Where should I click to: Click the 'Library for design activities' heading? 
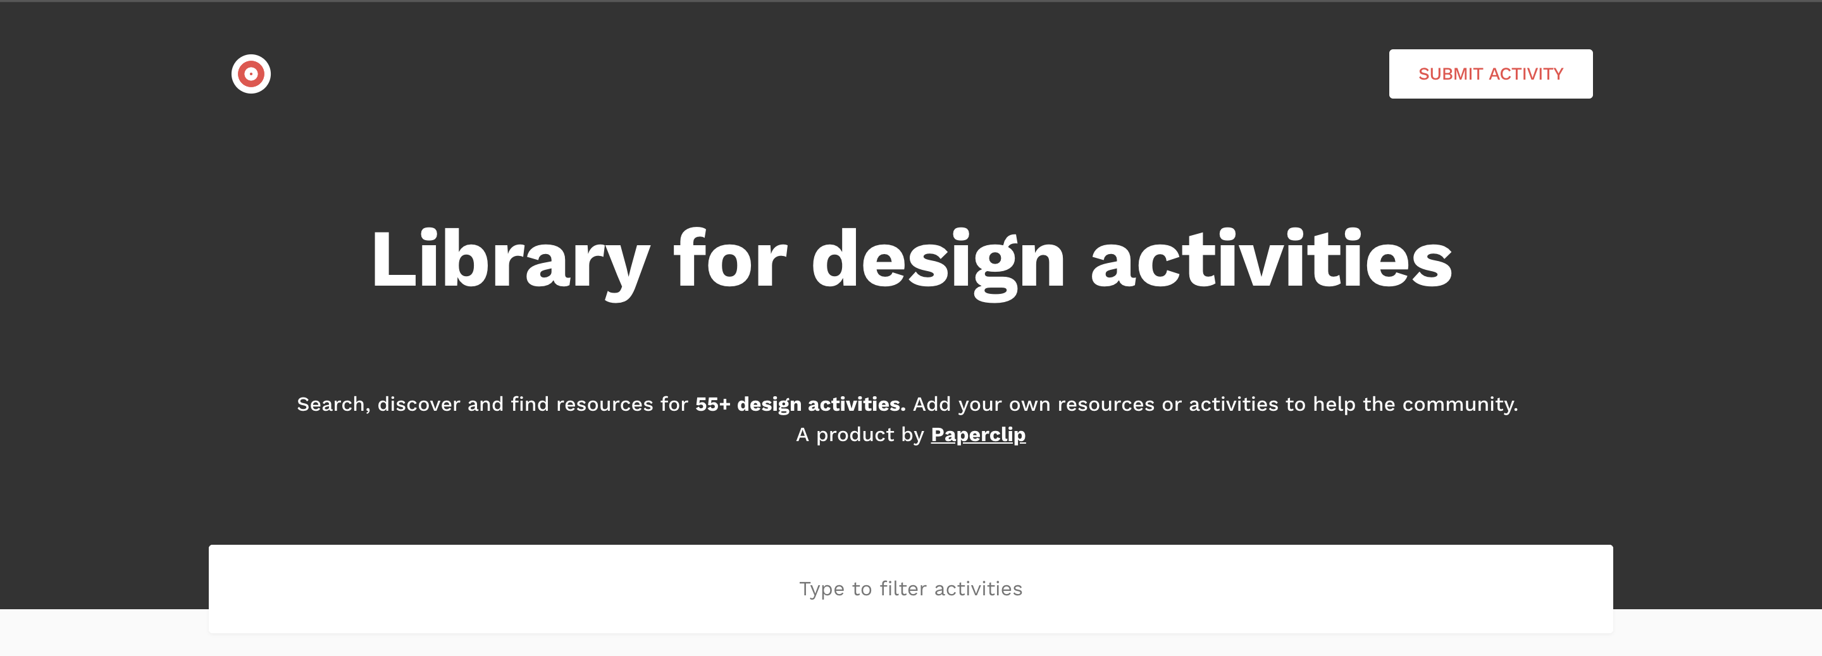(x=910, y=261)
